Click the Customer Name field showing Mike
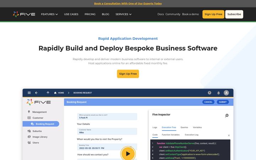This screenshot has width=256, height=160. pos(107,132)
